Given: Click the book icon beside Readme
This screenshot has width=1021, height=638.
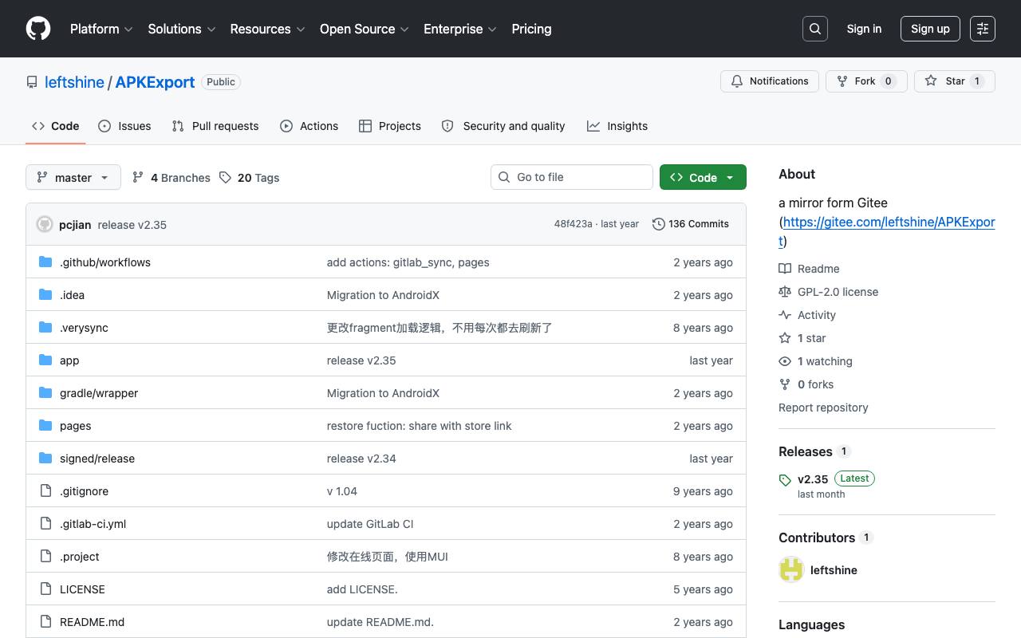Looking at the screenshot, I should pos(785,269).
